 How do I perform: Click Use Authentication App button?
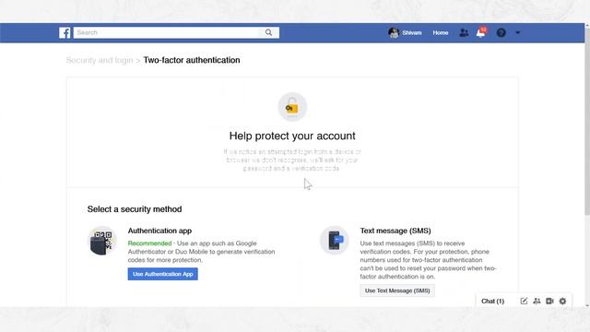[x=162, y=274]
